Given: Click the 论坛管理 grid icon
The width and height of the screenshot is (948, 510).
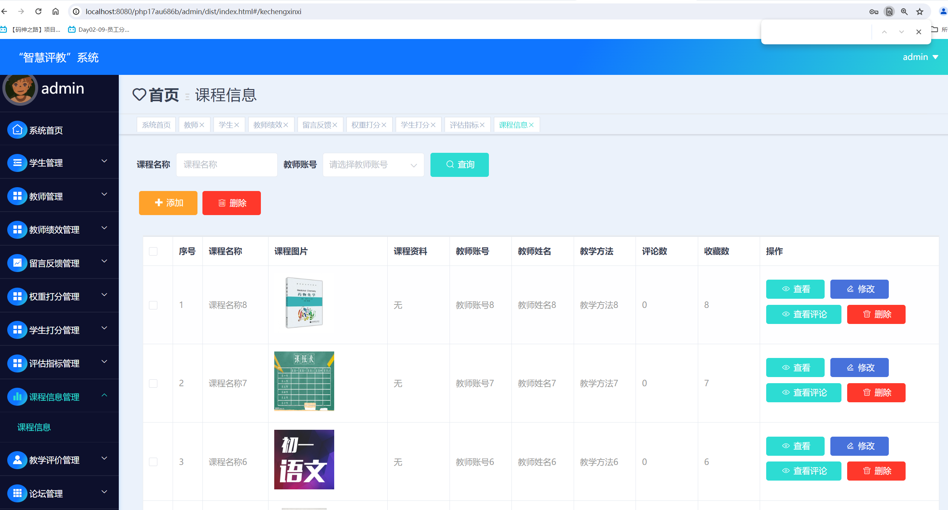Looking at the screenshot, I should click(x=17, y=493).
